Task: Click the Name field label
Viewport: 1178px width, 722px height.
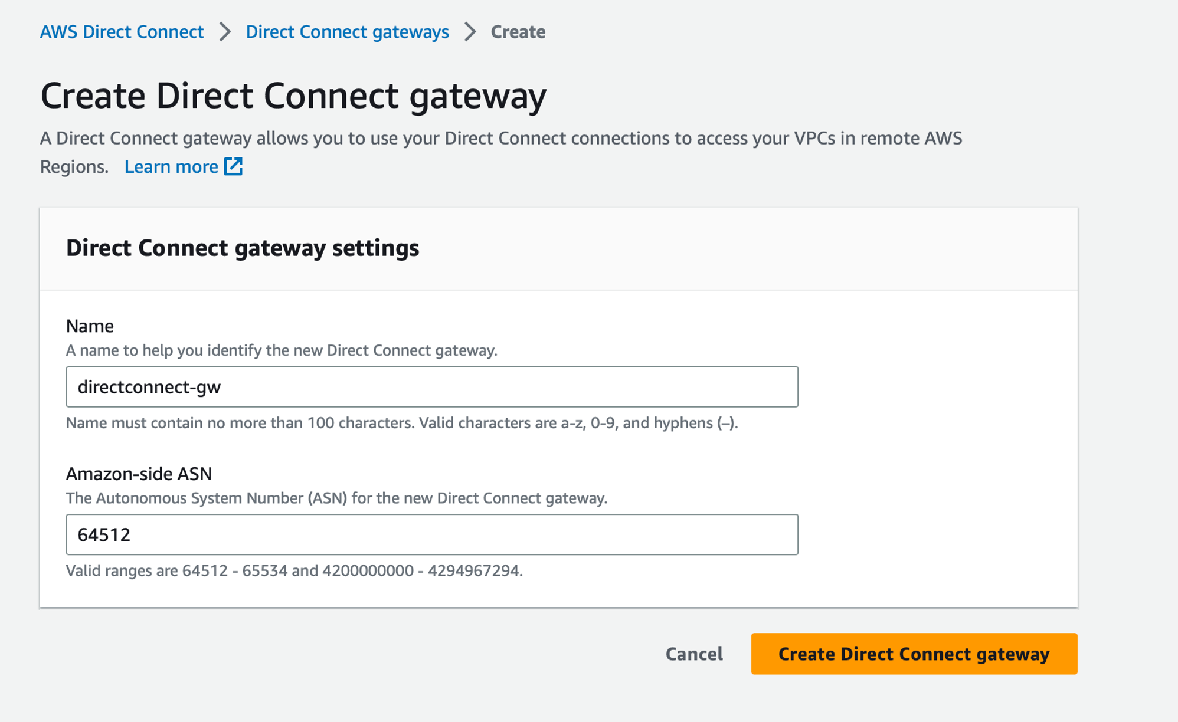Action: coord(90,326)
